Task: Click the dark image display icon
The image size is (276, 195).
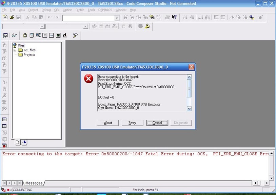Action: 58,35
